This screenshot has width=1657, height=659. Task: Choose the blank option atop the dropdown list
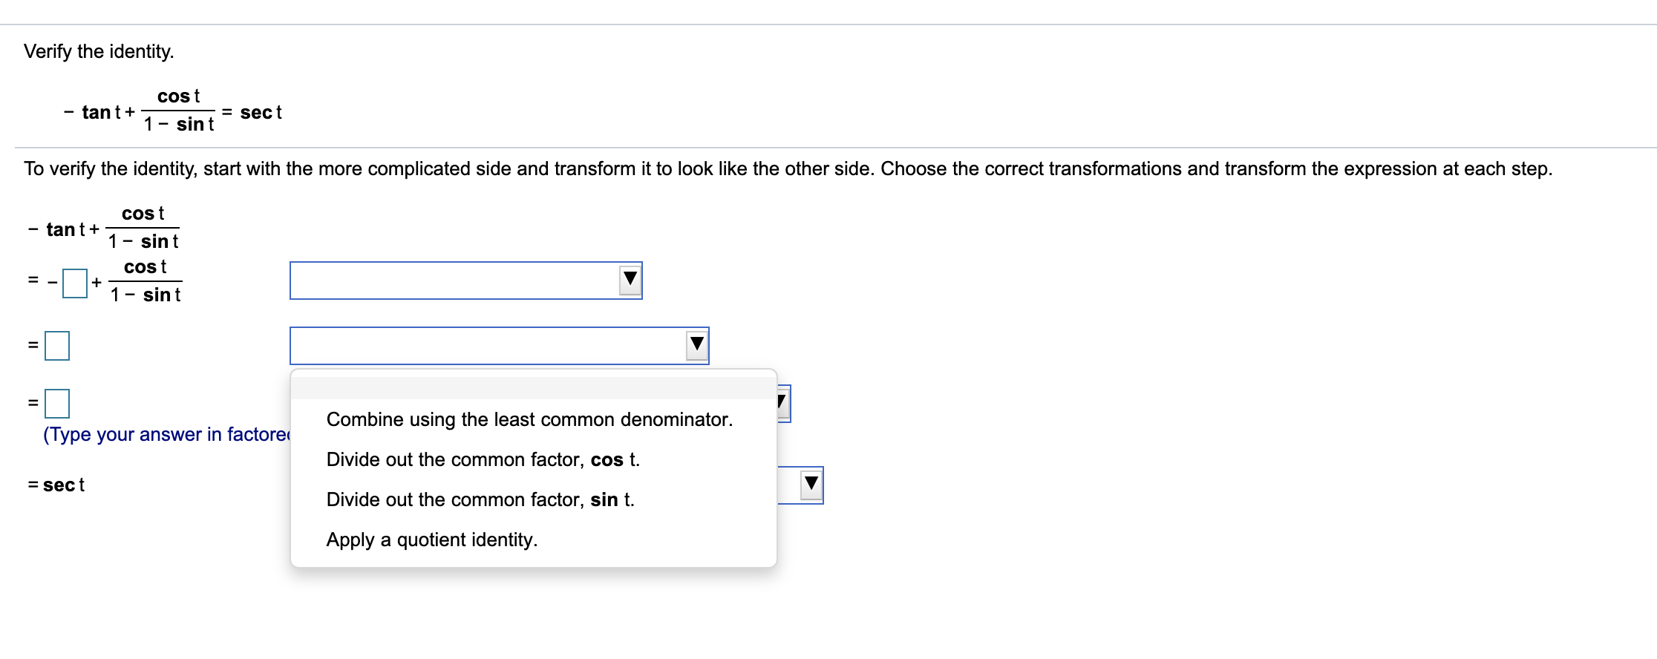coord(533,388)
